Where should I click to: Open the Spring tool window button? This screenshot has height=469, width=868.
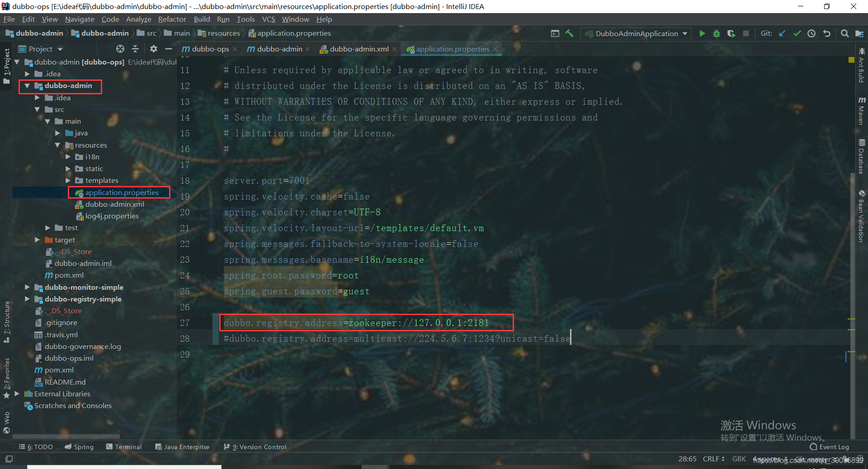coord(79,447)
